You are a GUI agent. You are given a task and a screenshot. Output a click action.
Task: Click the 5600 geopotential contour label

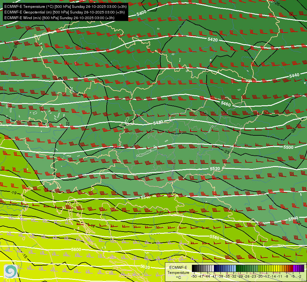point(76,249)
